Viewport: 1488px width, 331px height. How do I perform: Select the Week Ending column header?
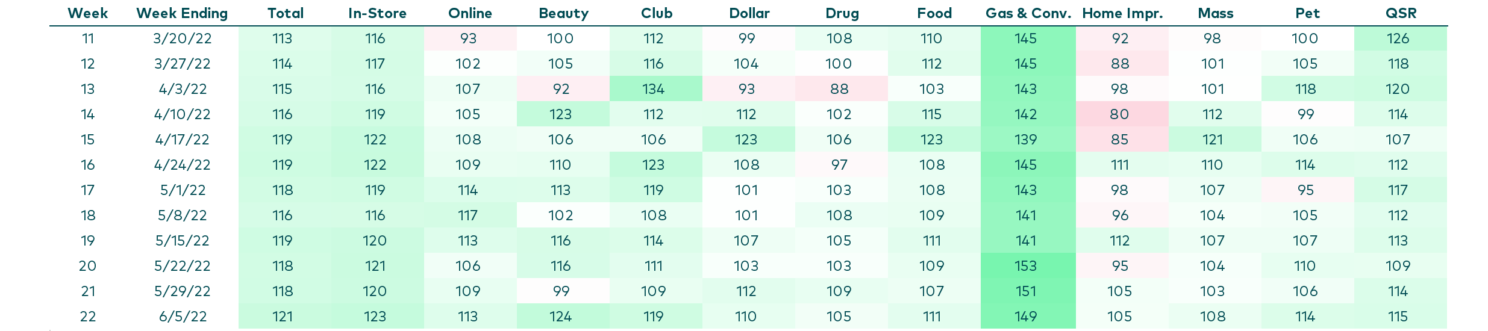click(182, 13)
